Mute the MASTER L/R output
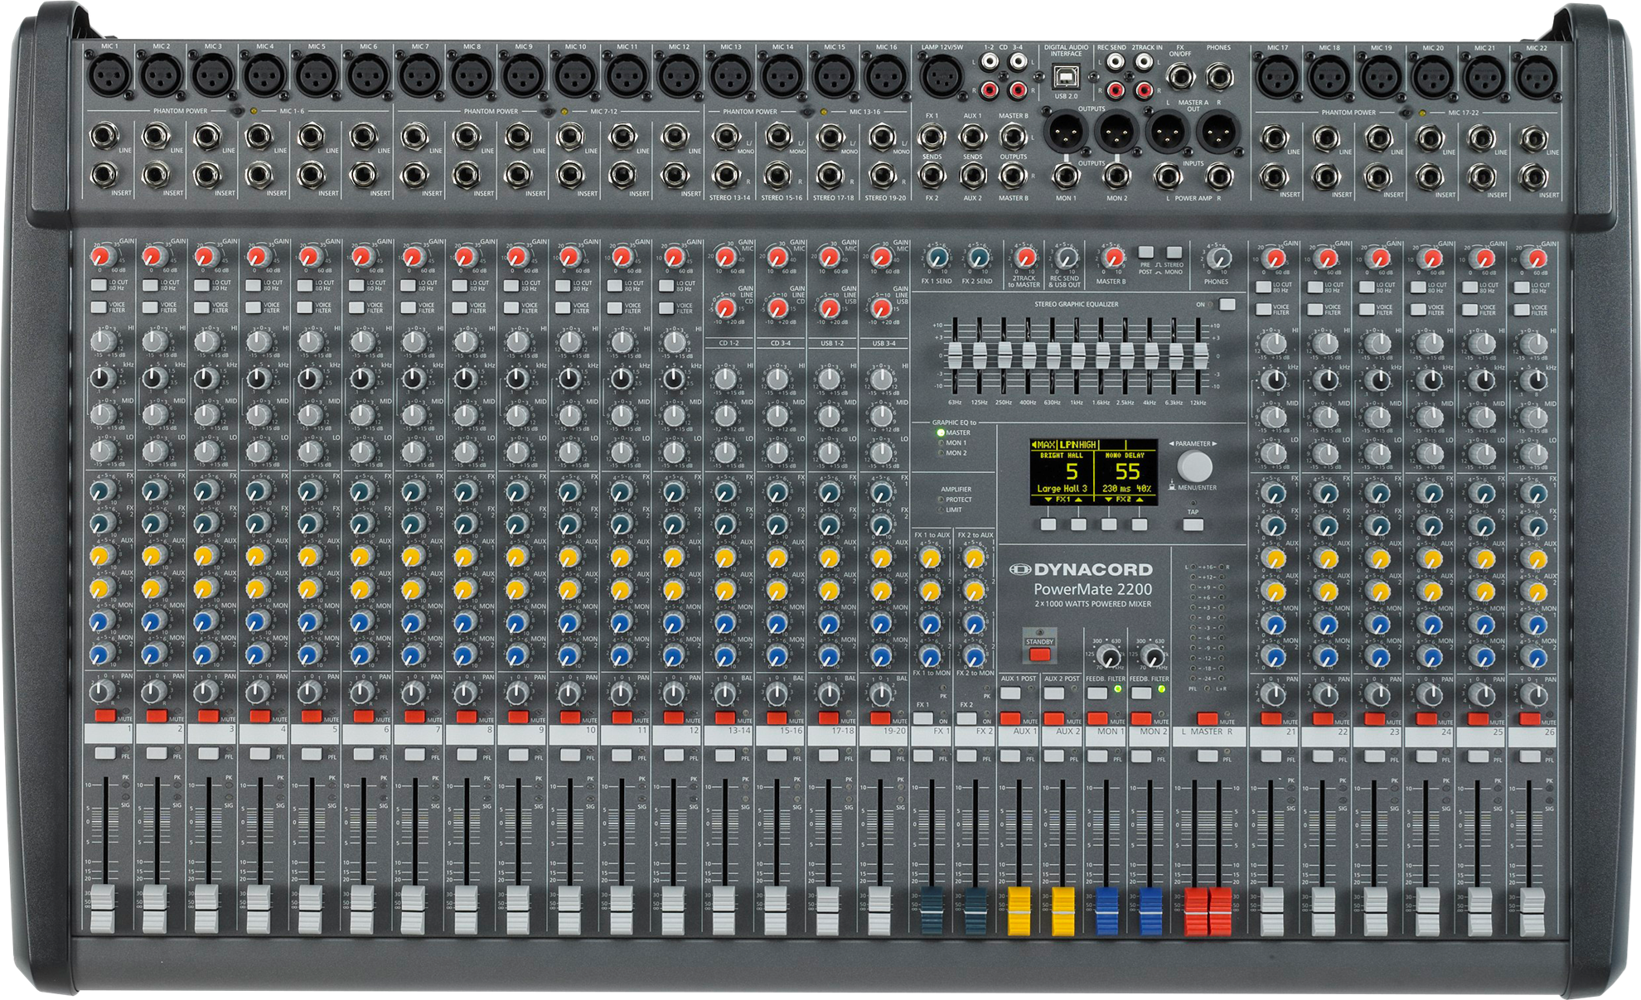The image size is (1641, 1000). click(x=1208, y=718)
